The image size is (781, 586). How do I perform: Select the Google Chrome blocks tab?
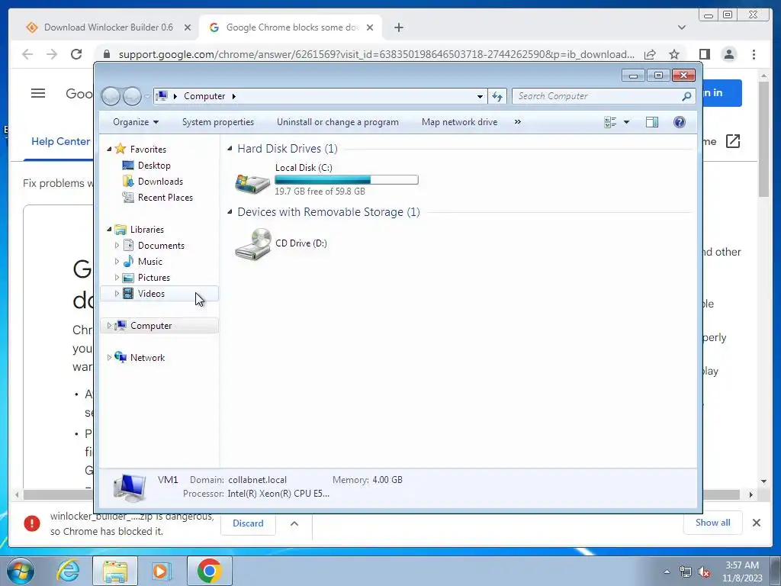pyautogui.click(x=290, y=27)
